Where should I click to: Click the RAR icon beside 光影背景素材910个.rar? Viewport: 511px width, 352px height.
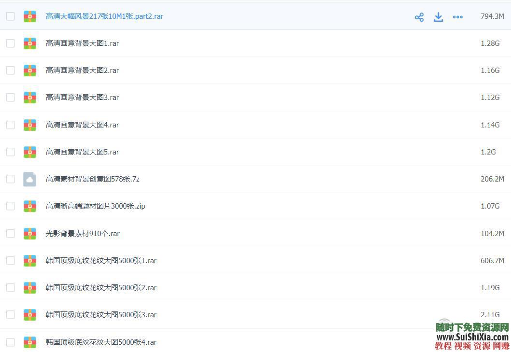[29, 233]
